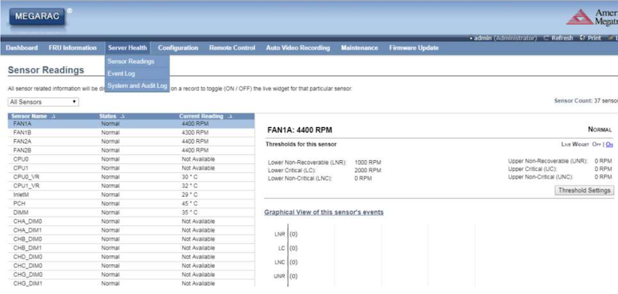Viewport: 618px width, 294px height.
Task: Sort by Status column arrow
Action: [x=123, y=117]
